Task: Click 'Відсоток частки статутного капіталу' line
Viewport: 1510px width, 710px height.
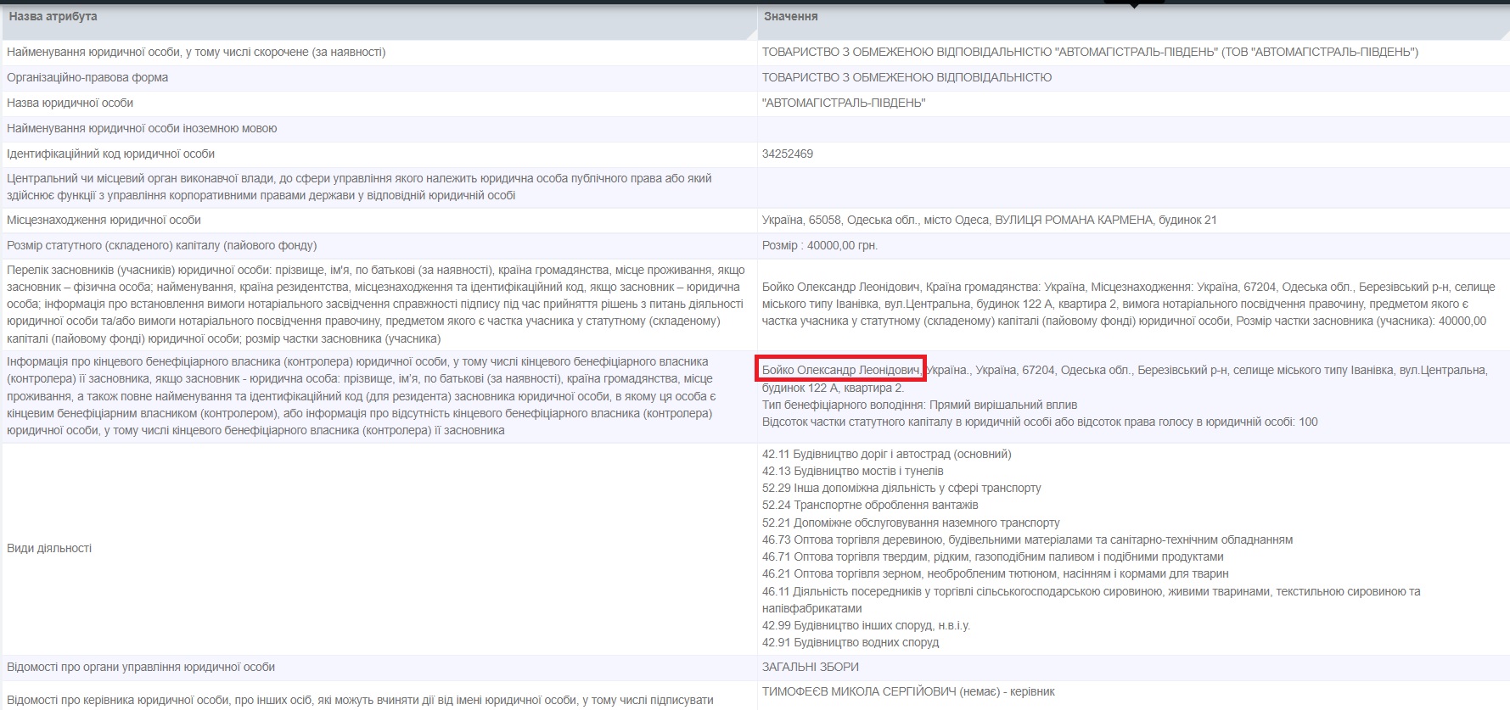Action: pos(1040,422)
